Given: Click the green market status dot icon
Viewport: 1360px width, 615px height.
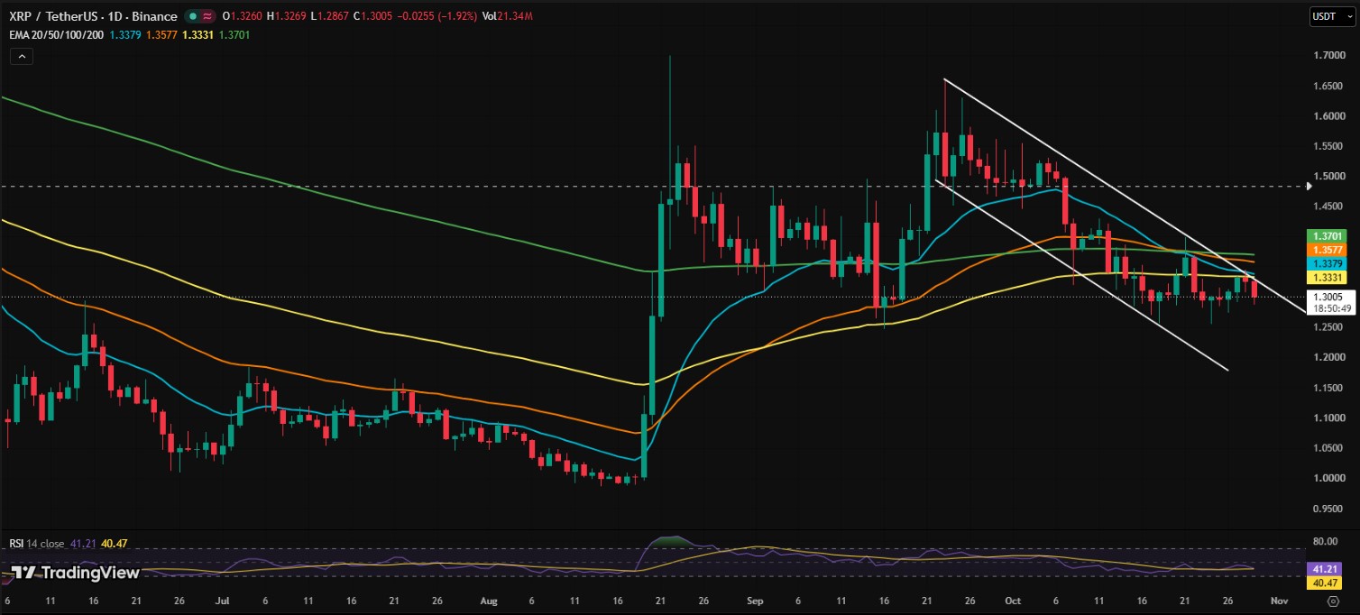Looking at the screenshot, I should click(x=193, y=16).
